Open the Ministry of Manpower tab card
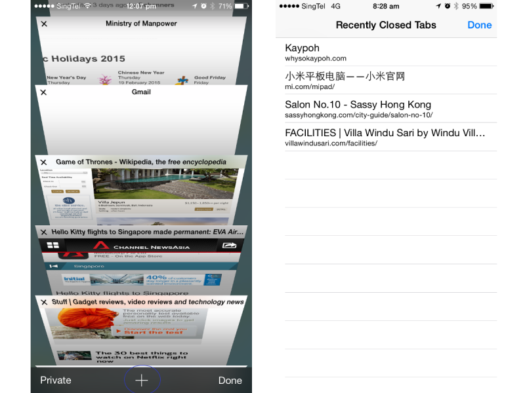 click(141, 51)
